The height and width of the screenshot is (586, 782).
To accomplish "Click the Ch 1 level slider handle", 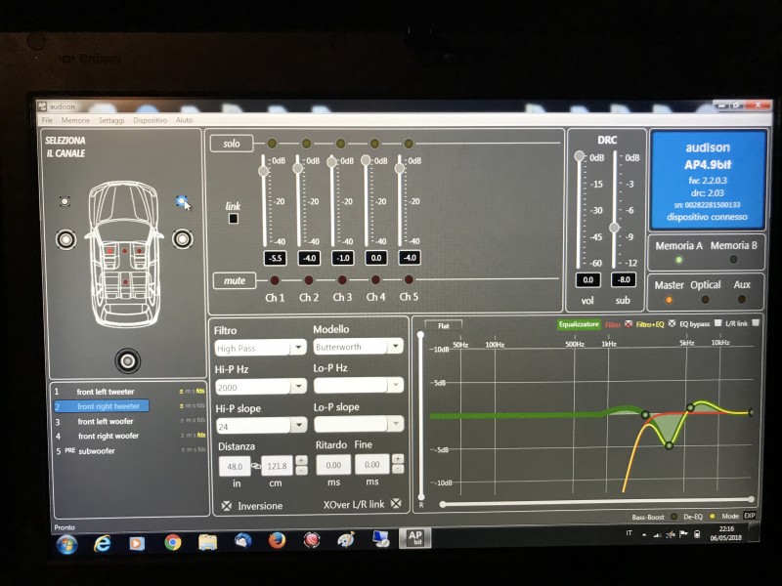I will [x=263, y=171].
